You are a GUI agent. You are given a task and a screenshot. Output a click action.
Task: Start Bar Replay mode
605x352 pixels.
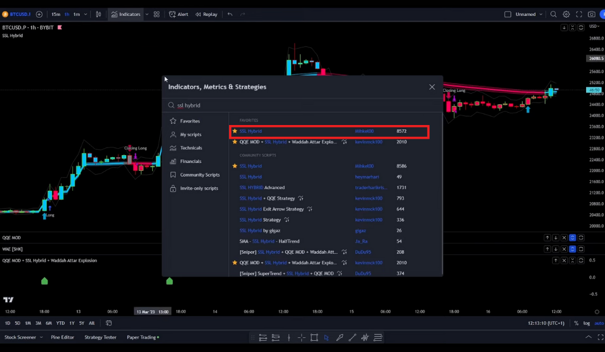click(207, 14)
